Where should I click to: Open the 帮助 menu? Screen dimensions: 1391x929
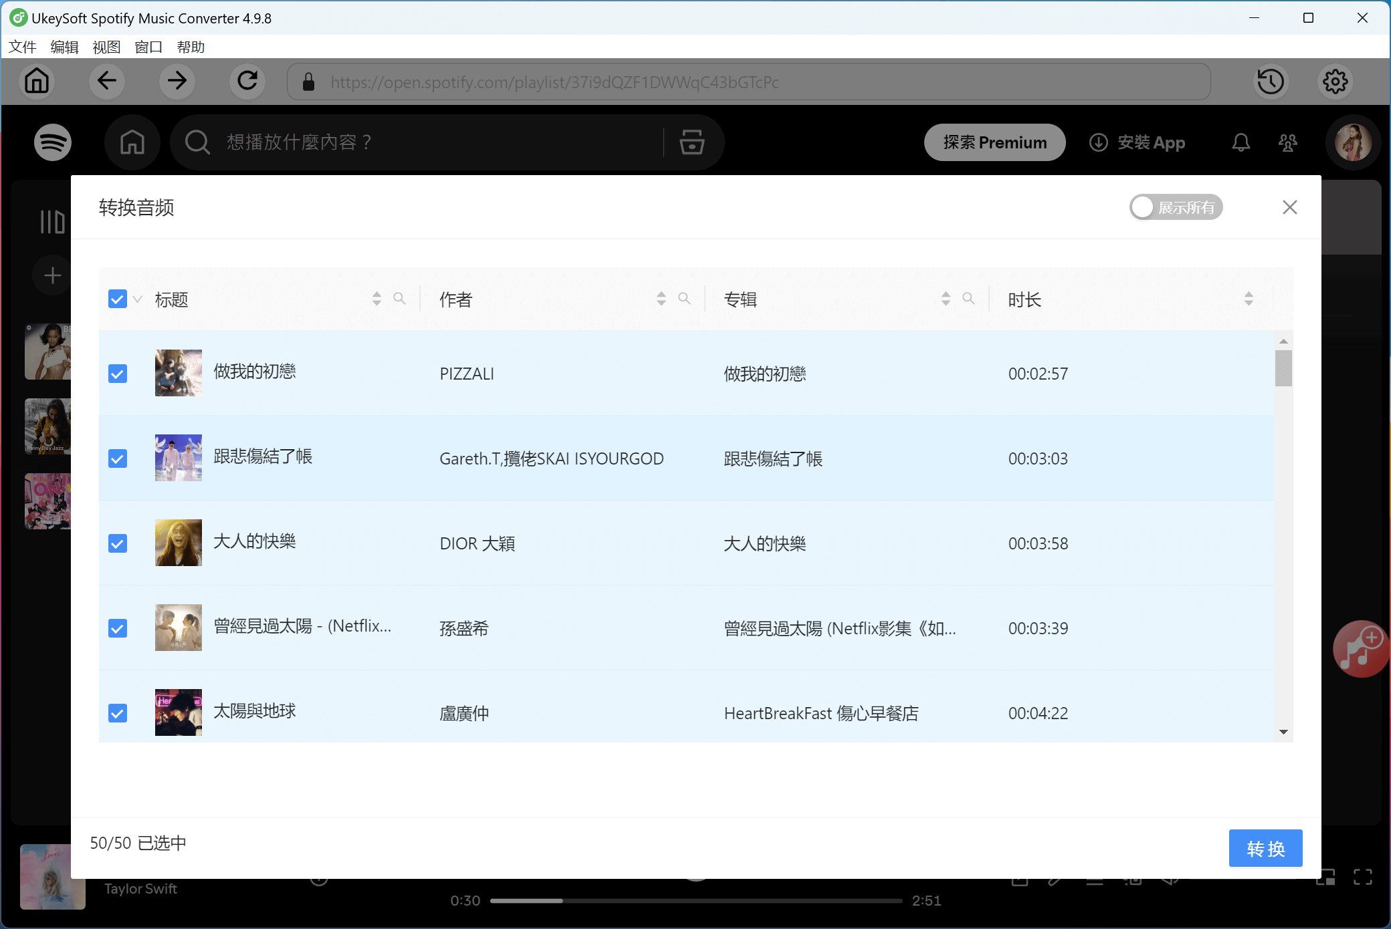point(190,47)
